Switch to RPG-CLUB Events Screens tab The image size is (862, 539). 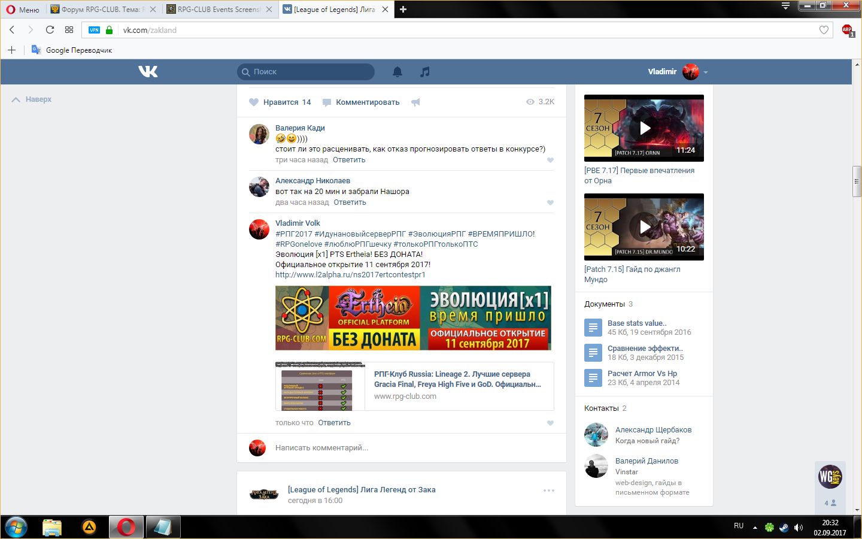click(219, 10)
